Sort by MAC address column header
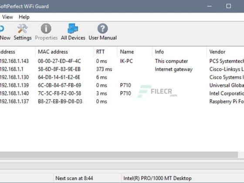The width and height of the screenshot is (244, 183). (x=53, y=52)
